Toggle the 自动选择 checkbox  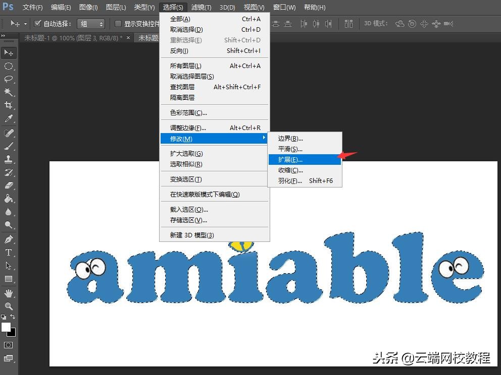tap(38, 23)
